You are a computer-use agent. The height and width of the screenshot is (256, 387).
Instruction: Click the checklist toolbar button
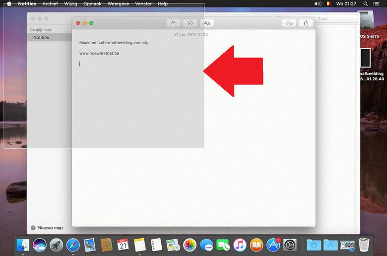[x=190, y=23]
